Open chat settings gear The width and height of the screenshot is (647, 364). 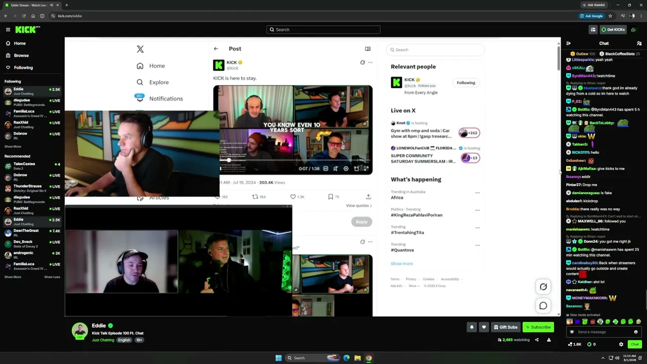[621, 344]
